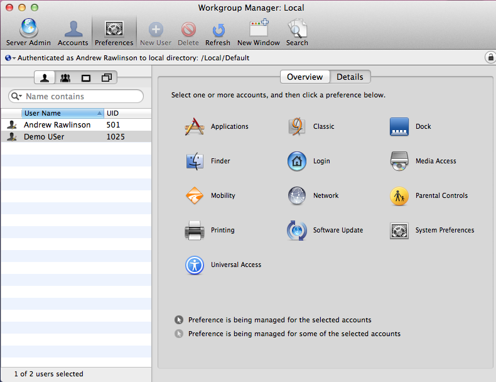Show the computer groups list tab
The image size is (496, 382).
click(107, 77)
